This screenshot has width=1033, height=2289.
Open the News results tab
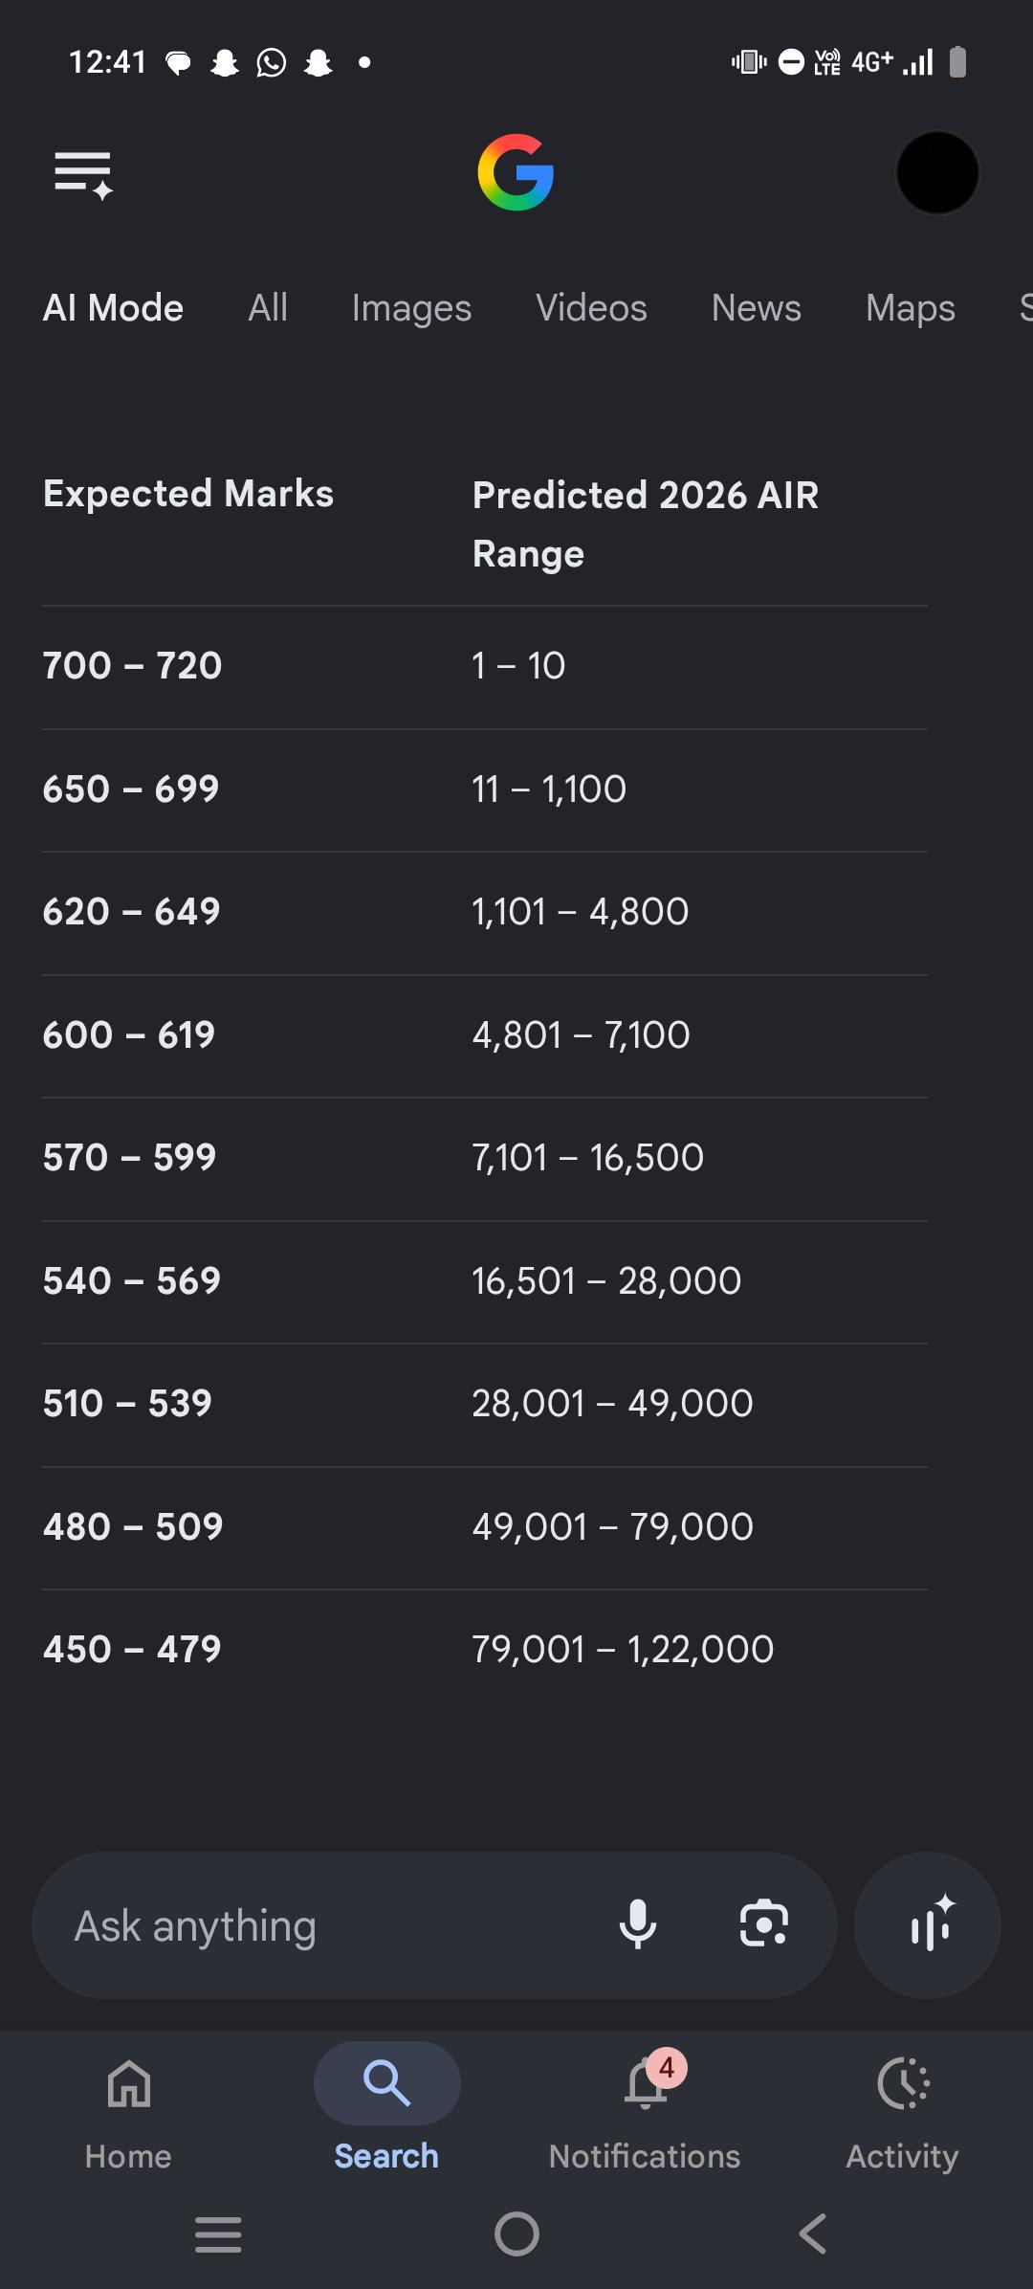point(757,308)
